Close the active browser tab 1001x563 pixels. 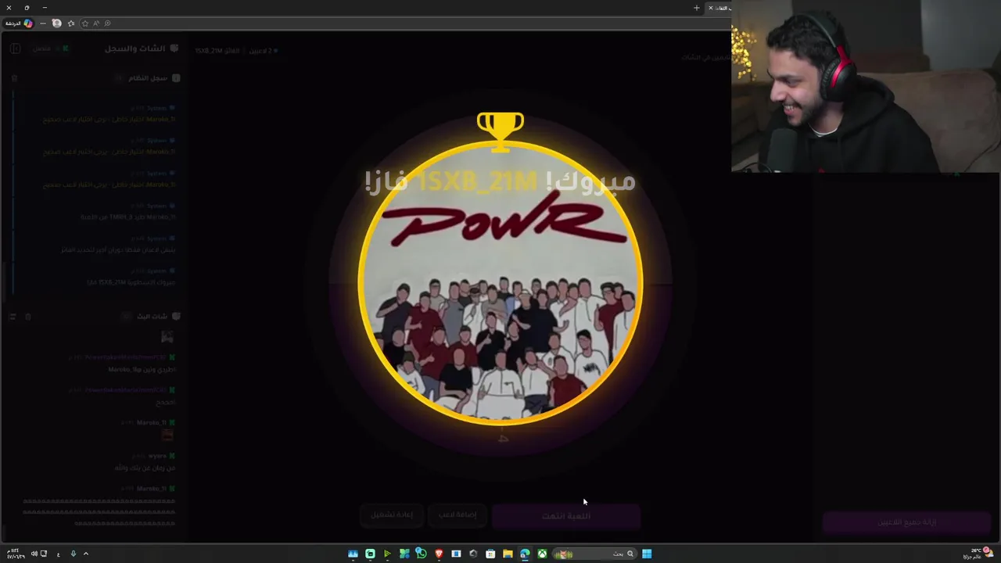click(710, 8)
